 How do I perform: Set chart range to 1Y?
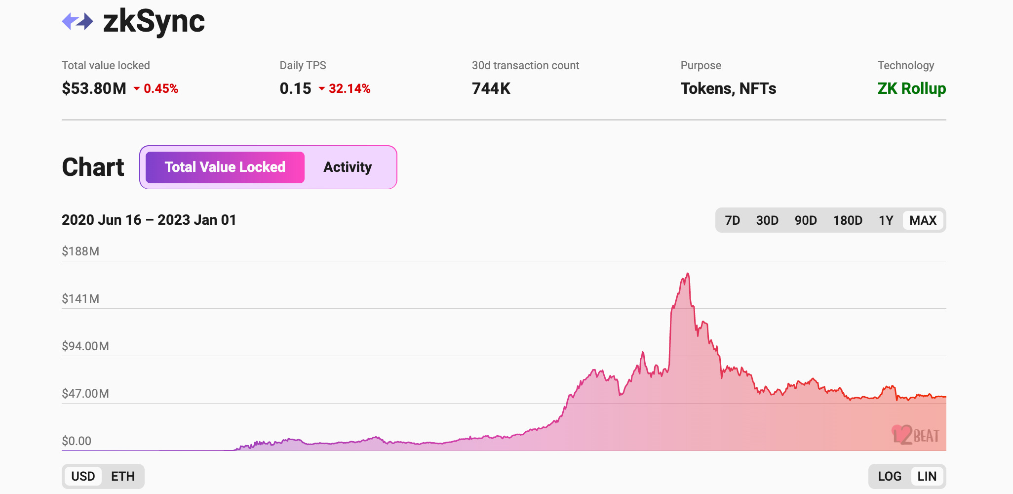click(x=886, y=220)
